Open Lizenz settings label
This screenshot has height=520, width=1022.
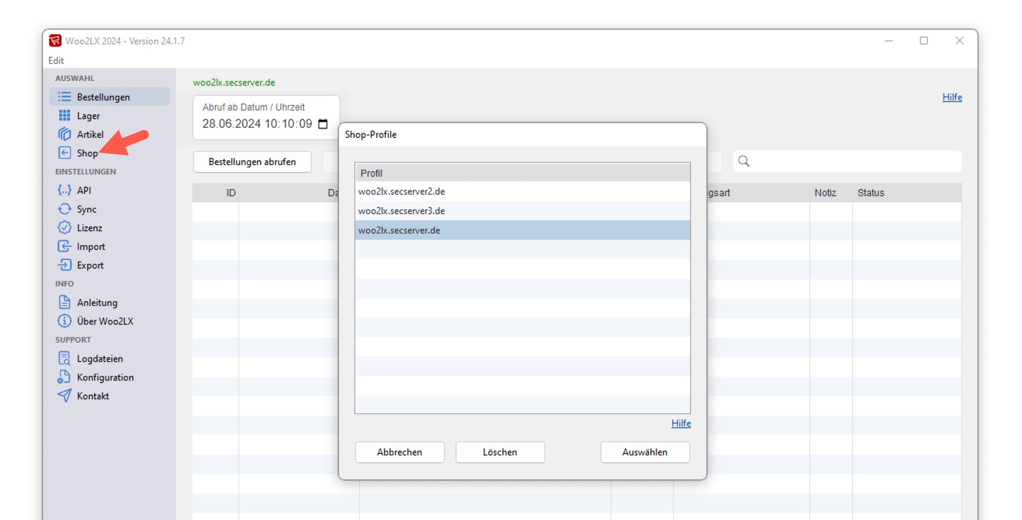point(89,228)
